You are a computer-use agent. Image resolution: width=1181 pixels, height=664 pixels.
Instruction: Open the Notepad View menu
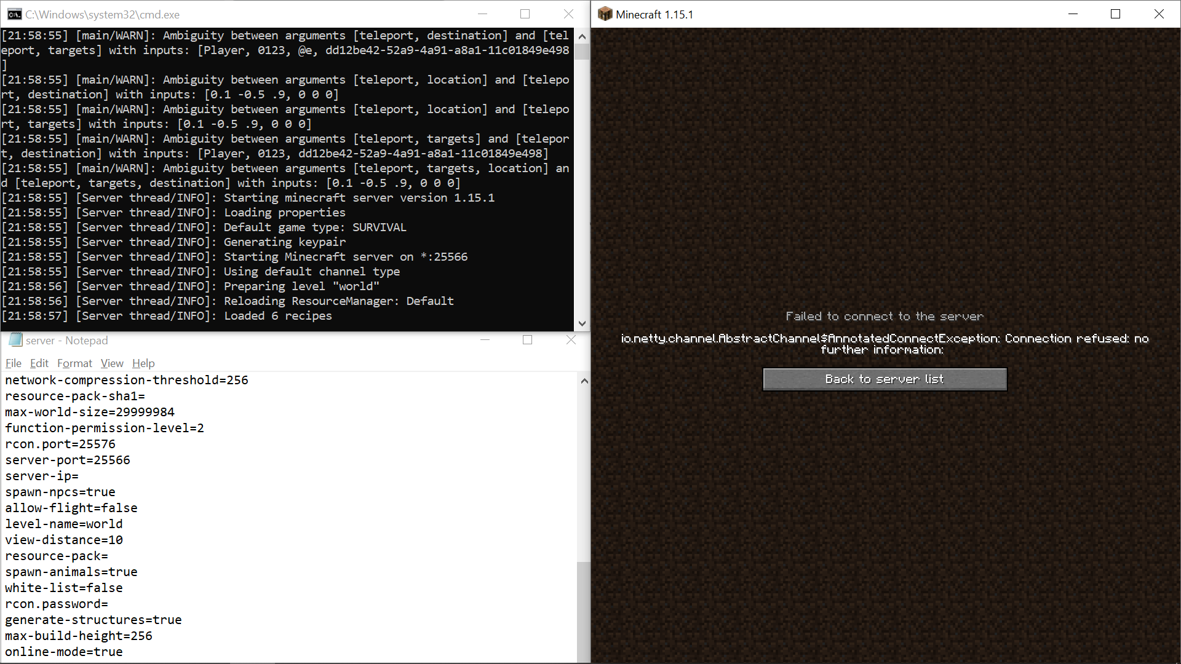click(x=112, y=363)
